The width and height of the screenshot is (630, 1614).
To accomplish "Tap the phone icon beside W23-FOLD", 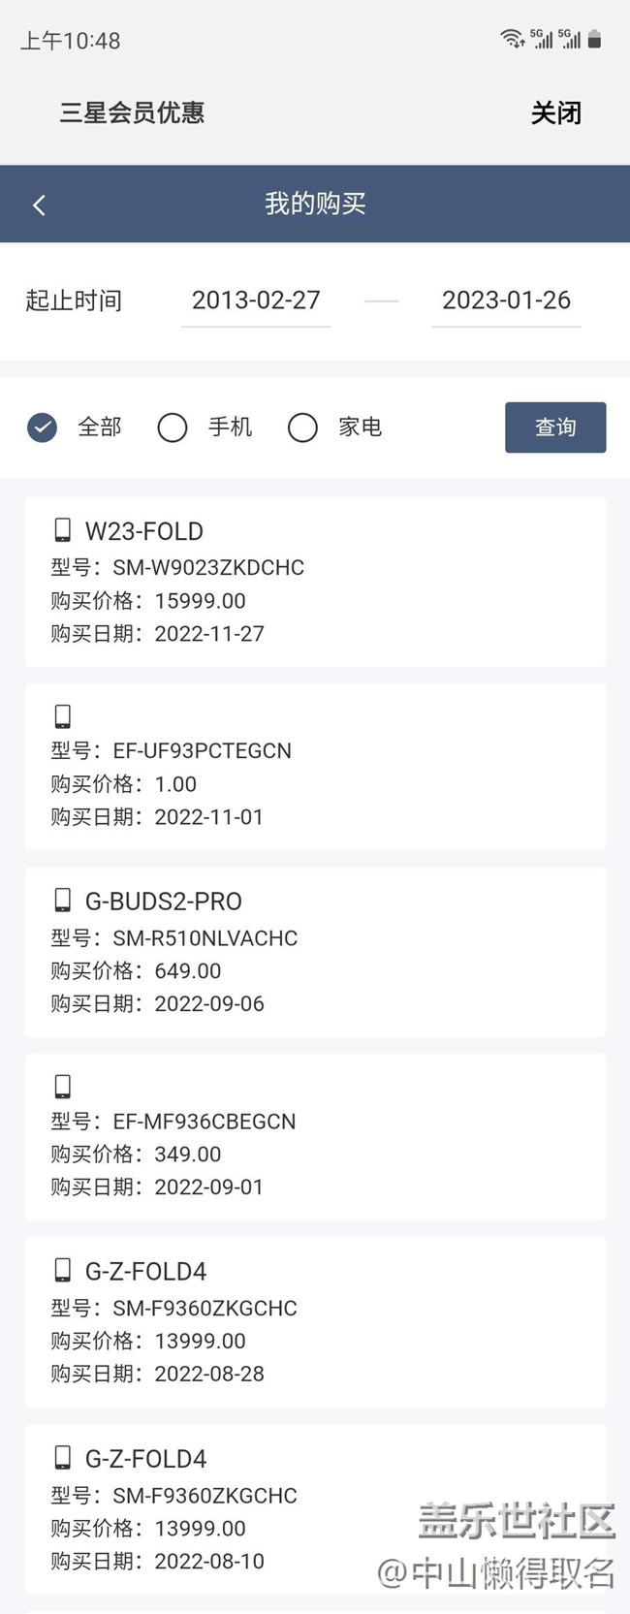I will click(x=63, y=529).
